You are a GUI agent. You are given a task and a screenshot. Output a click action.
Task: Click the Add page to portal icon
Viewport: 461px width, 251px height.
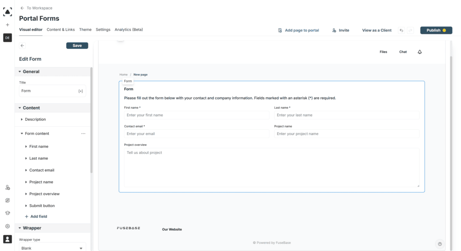(280, 31)
